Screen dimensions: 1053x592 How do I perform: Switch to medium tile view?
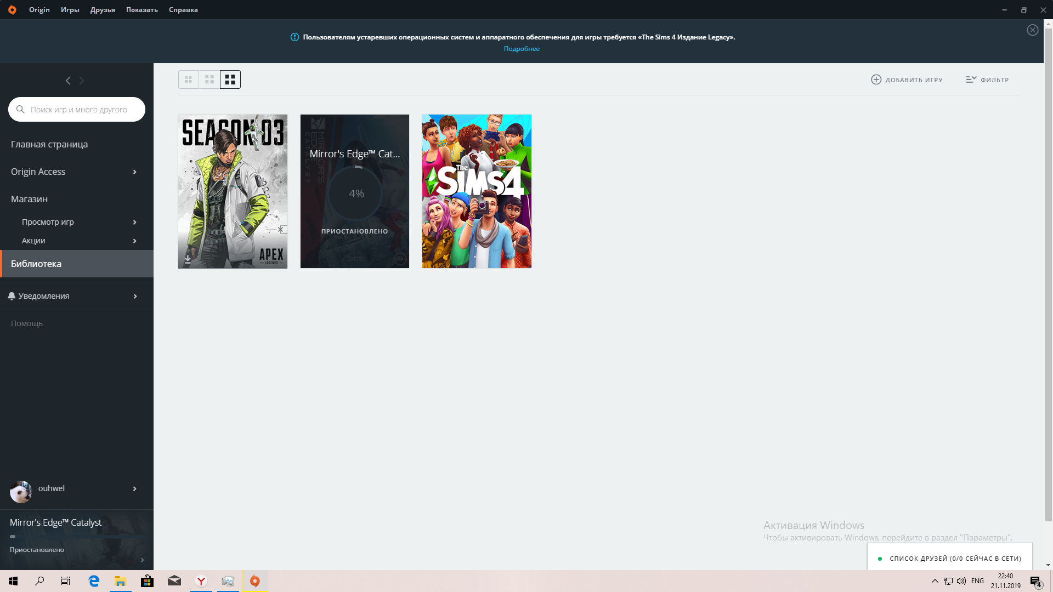pyautogui.click(x=210, y=79)
